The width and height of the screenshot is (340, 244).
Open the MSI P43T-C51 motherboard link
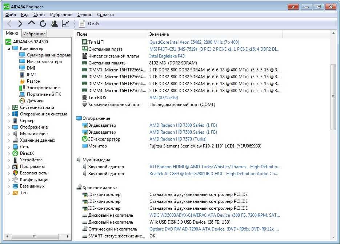(214, 49)
